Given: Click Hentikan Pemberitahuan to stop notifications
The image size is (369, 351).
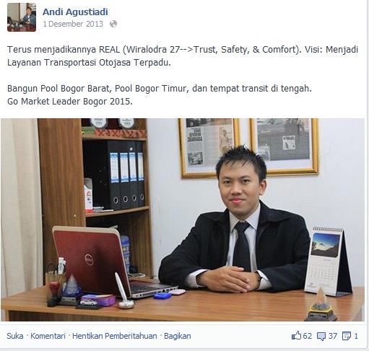Looking at the screenshot, I should point(115,336).
